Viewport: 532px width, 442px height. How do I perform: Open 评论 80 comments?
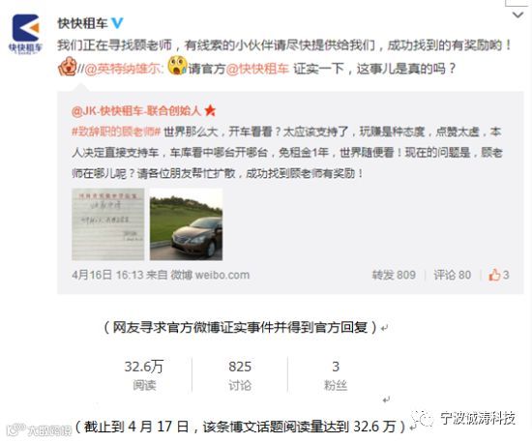tap(452, 275)
